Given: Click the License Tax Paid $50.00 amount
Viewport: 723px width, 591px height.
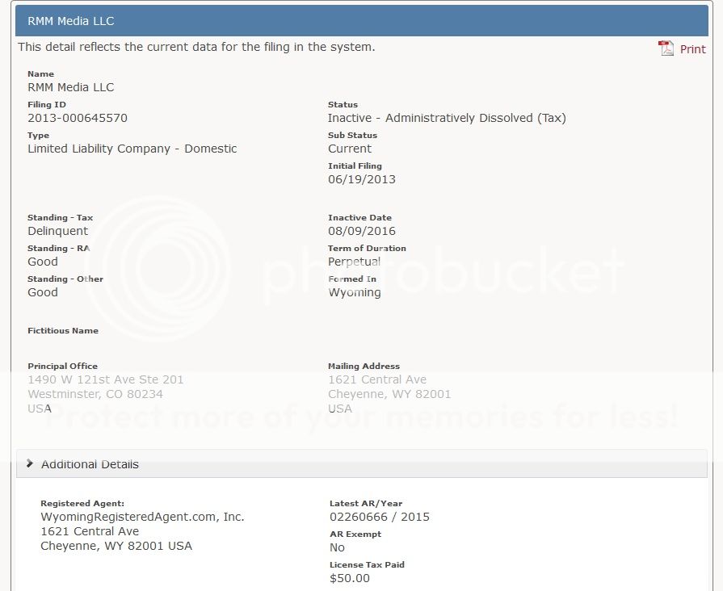Looking at the screenshot, I should (x=349, y=578).
